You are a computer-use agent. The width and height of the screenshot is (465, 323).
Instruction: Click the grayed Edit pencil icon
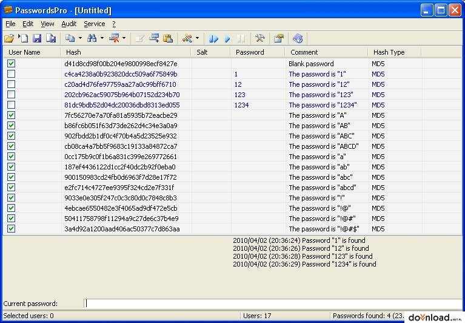(x=139, y=38)
